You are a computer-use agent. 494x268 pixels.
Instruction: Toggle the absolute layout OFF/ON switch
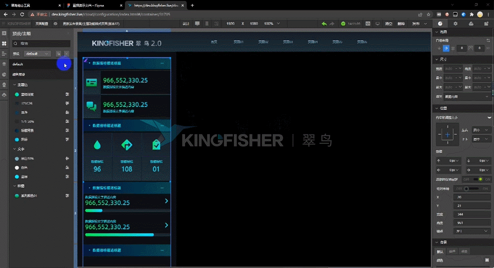pyautogui.click(x=472, y=188)
